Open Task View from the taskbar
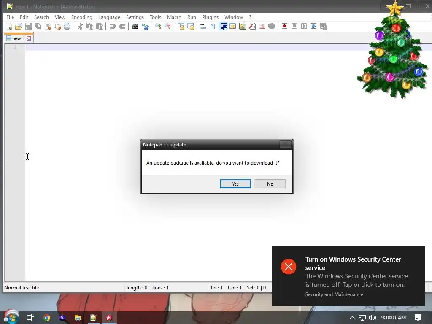 click(x=30, y=318)
